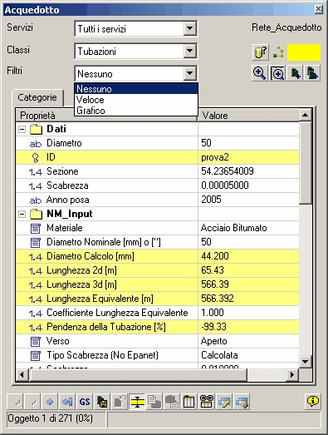
Task: Click the second greyed-out arrow button in bottom toolbar
Action: click(x=32, y=402)
